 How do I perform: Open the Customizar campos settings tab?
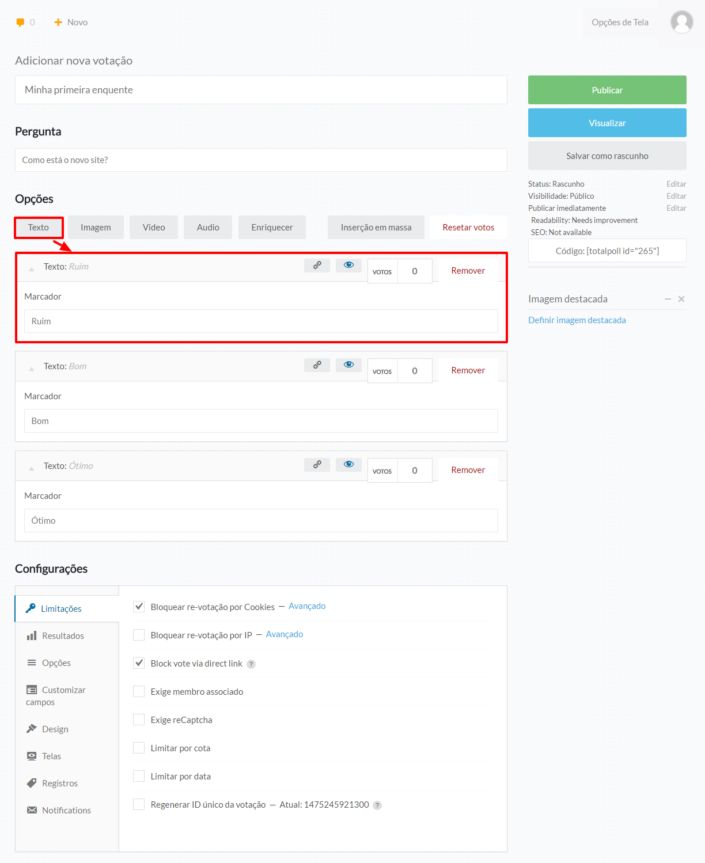tap(67, 696)
